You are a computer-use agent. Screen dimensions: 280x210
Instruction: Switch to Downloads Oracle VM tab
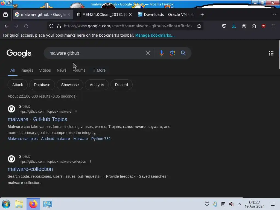[x=166, y=15]
